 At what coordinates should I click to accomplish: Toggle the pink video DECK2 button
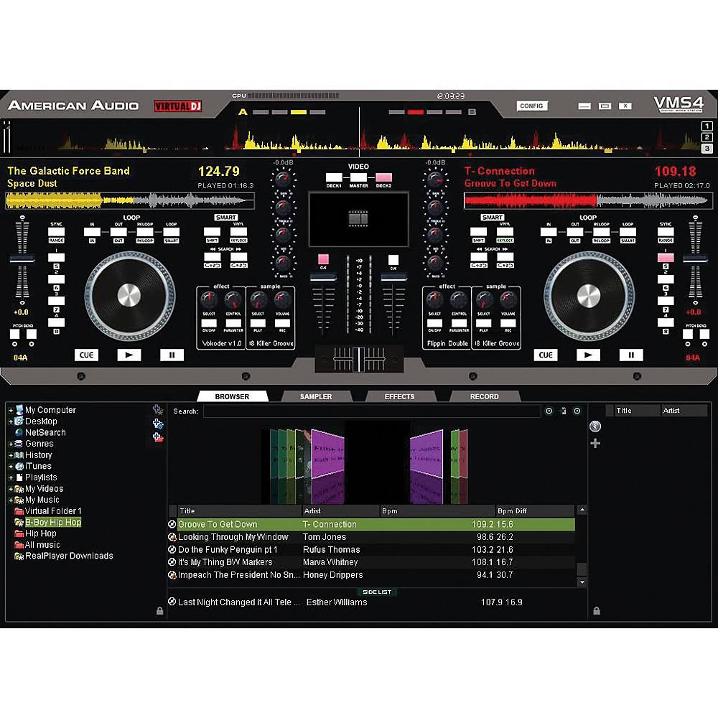383,177
